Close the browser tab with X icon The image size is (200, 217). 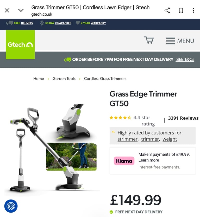click(x=7, y=10)
